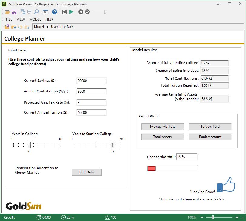The width and height of the screenshot is (246, 221).
Task: Run the simulation with green play
Action: tap(72, 12)
